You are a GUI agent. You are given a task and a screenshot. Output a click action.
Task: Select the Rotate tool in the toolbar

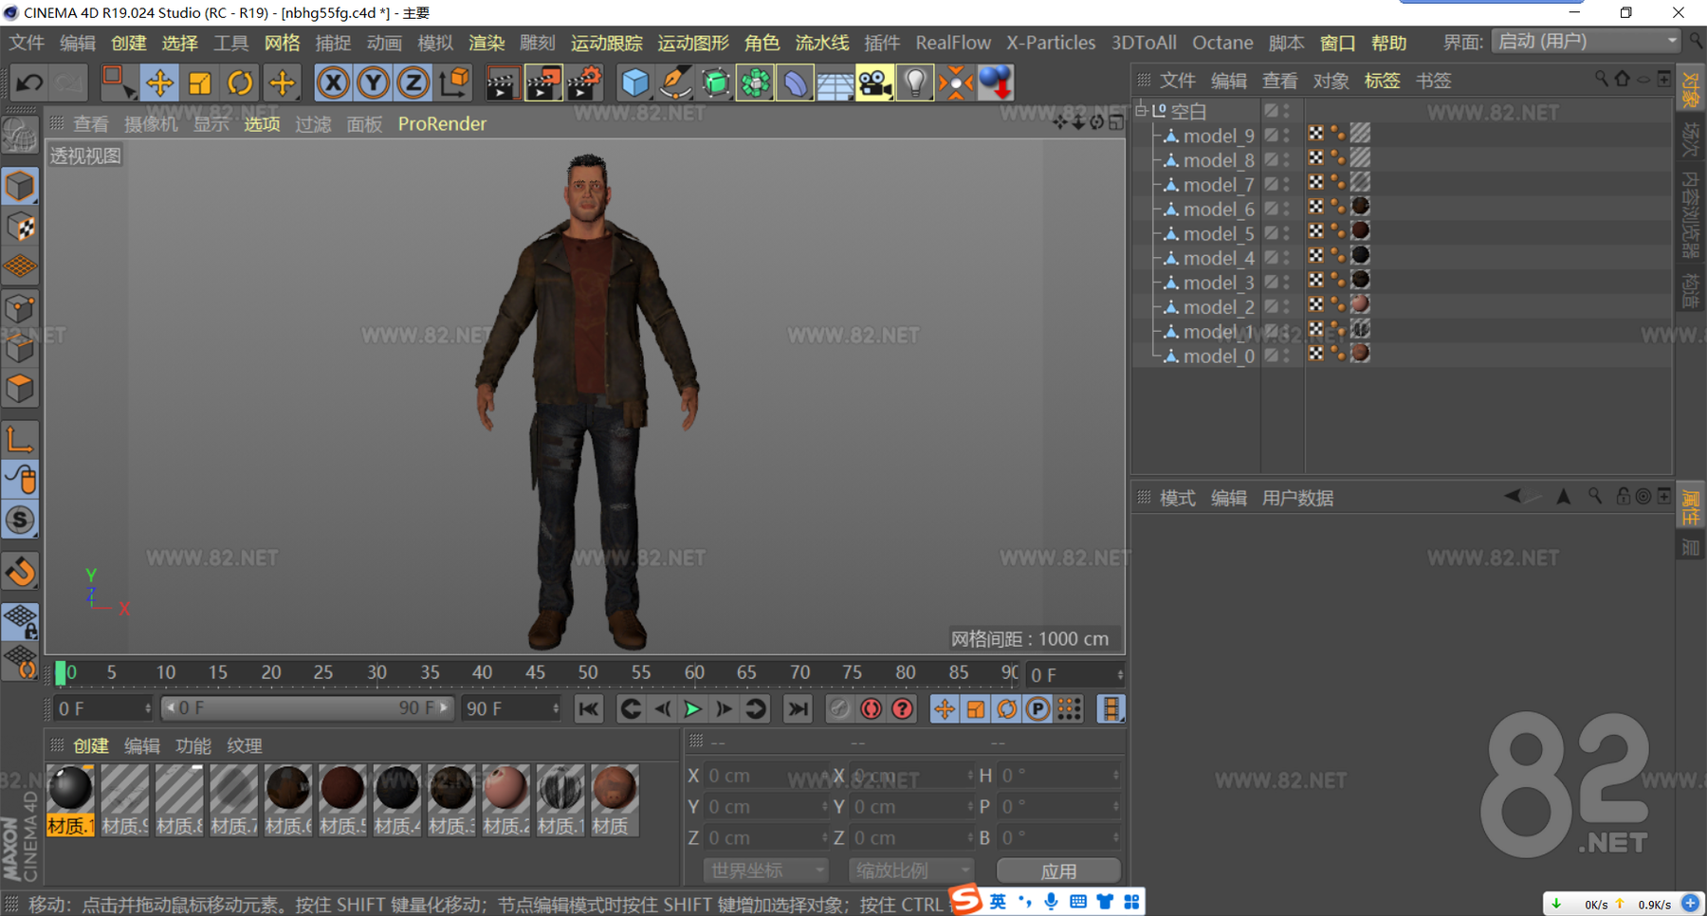(239, 82)
